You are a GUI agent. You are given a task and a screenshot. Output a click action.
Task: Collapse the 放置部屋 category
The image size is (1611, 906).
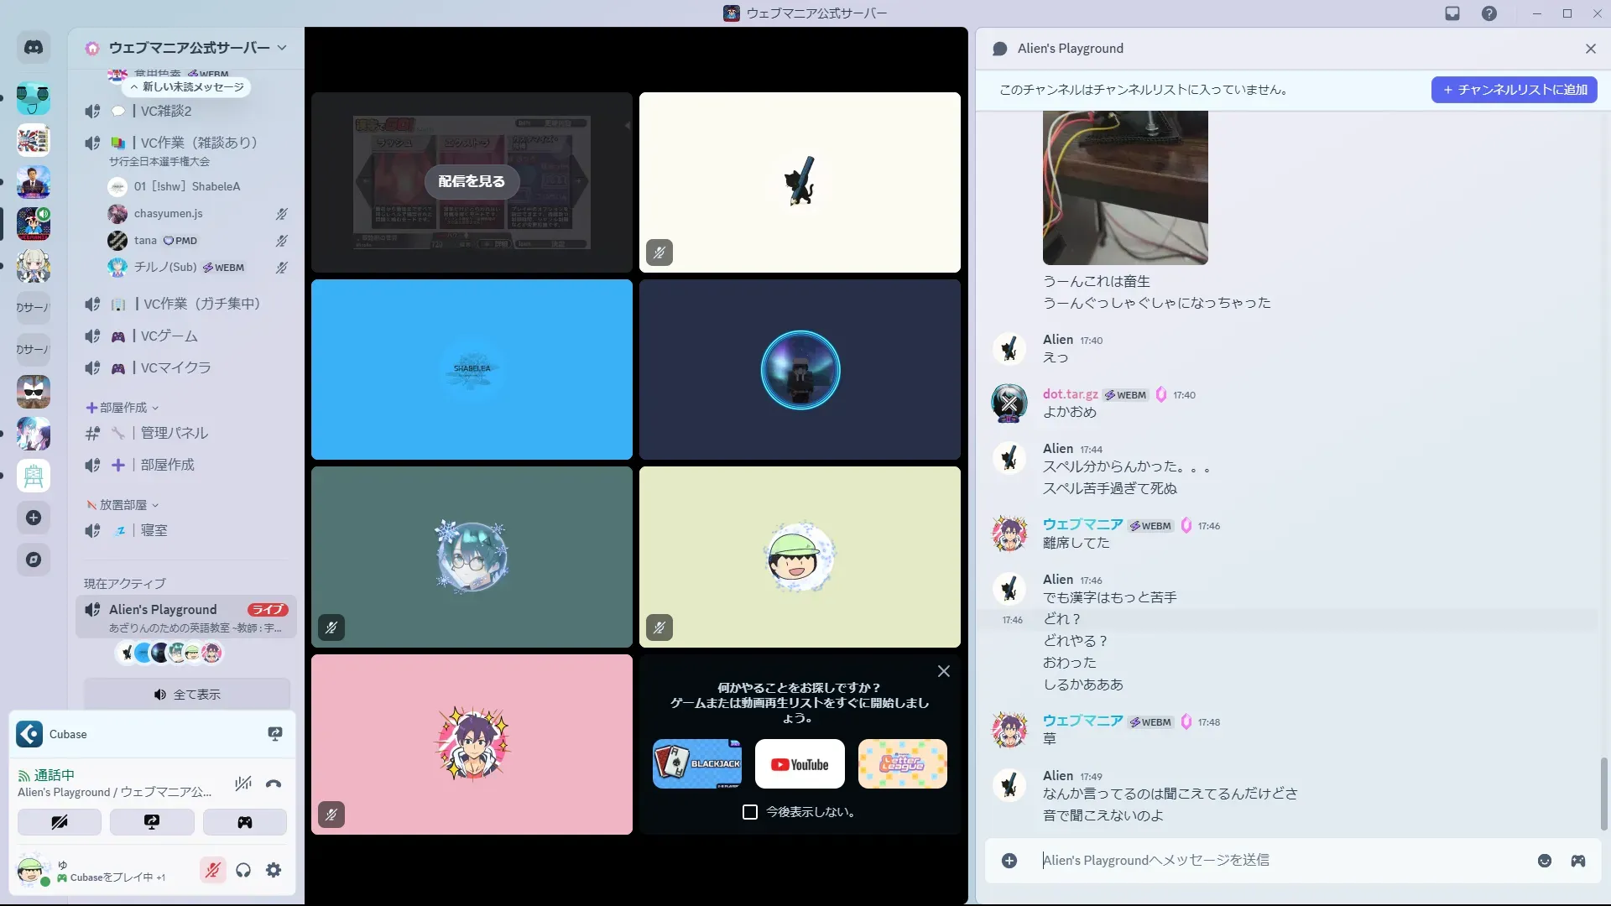(123, 505)
